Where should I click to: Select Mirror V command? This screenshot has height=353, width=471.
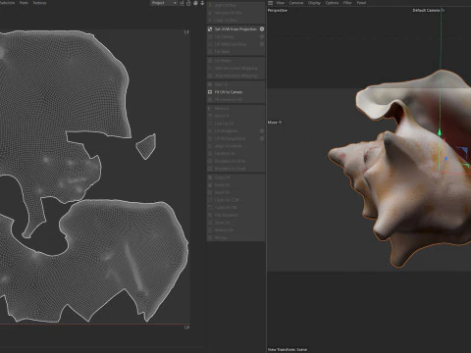click(235, 116)
